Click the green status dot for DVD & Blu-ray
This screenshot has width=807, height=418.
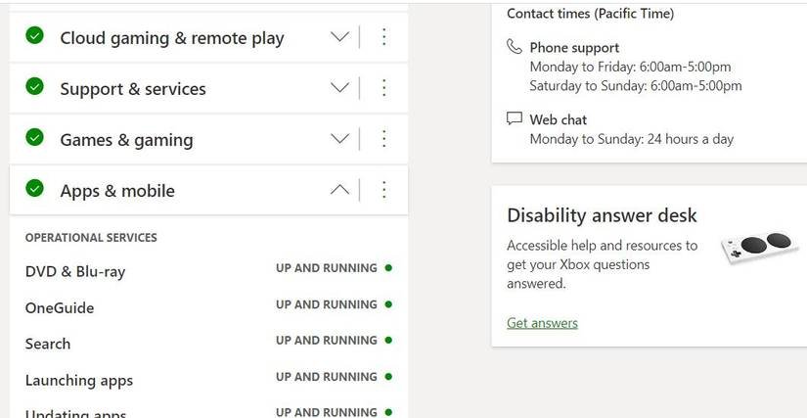388,267
